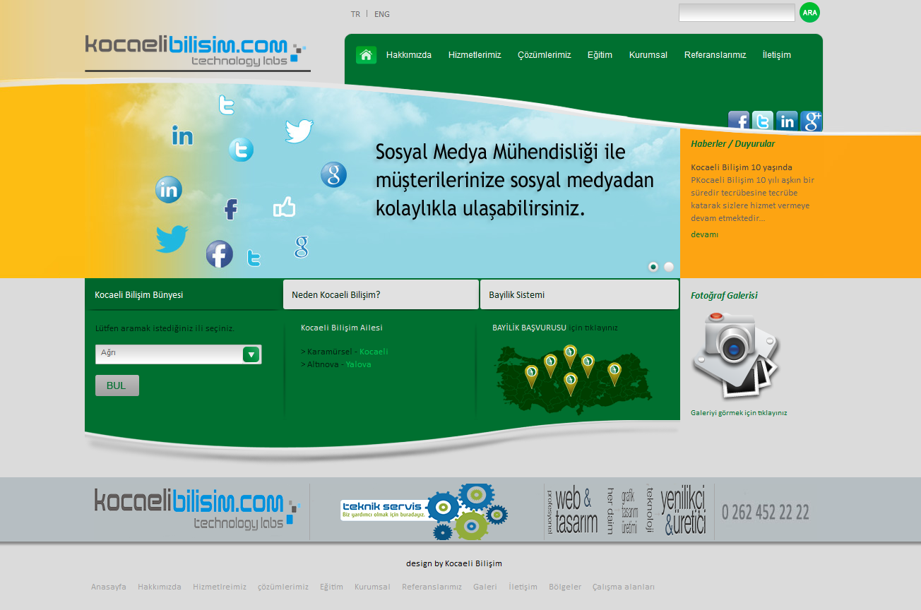Screen dimensions: 921x610
Task: Open footer İletişim link
Action: click(523, 587)
